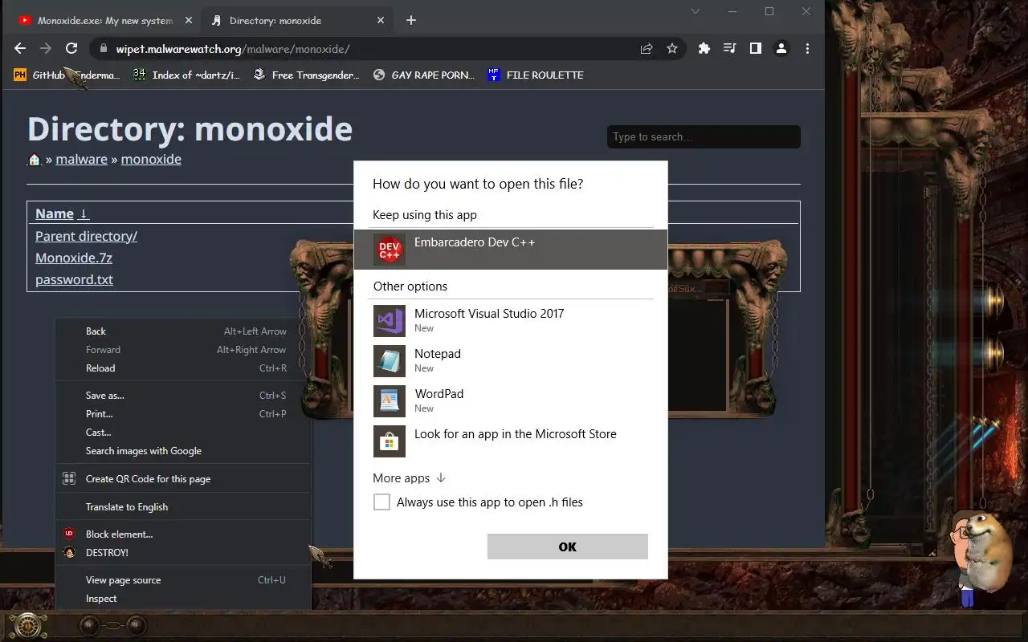Click the WordPad app icon
This screenshot has width=1028, height=642.
tap(390, 401)
